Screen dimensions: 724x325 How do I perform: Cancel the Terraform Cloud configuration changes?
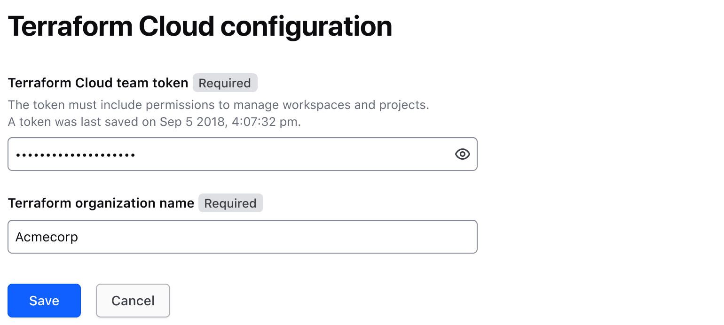[133, 301]
